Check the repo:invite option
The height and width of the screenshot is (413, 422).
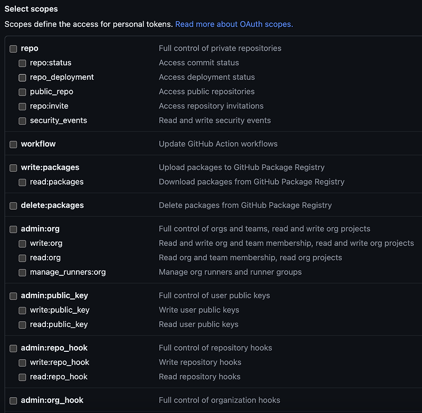(x=22, y=107)
